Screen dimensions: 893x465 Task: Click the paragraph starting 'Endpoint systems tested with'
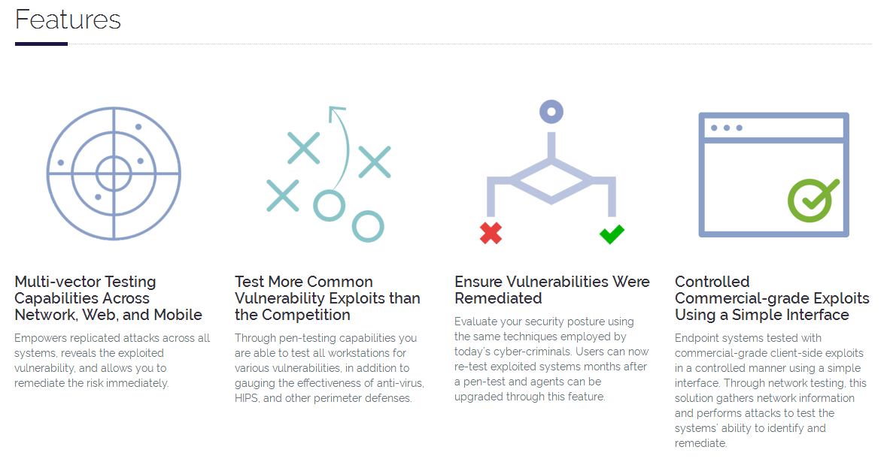(770, 391)
